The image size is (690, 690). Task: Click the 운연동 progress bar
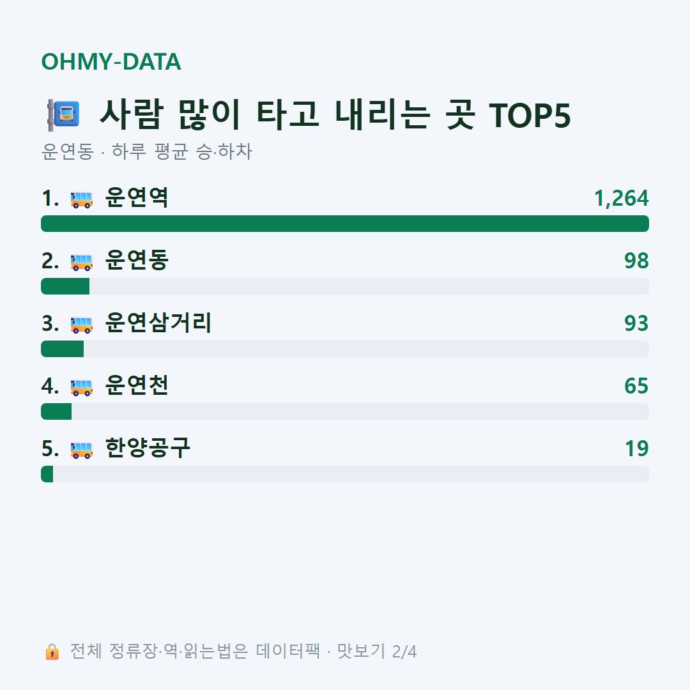pyautogui.click(x=345, y=286)
